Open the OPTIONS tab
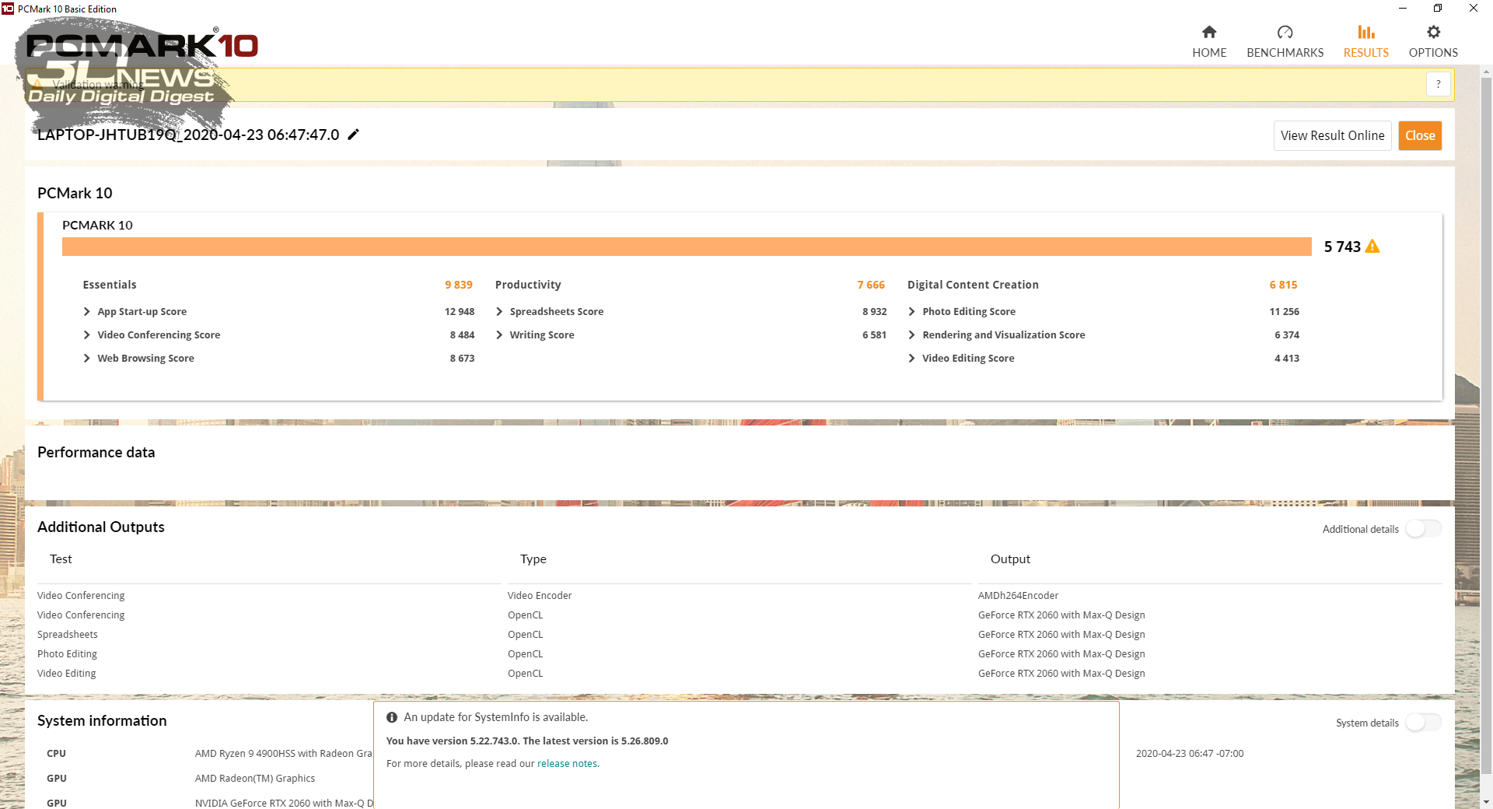Image resolution: width=1493 pixels, height=809 pixels. tap(1433, 42)
